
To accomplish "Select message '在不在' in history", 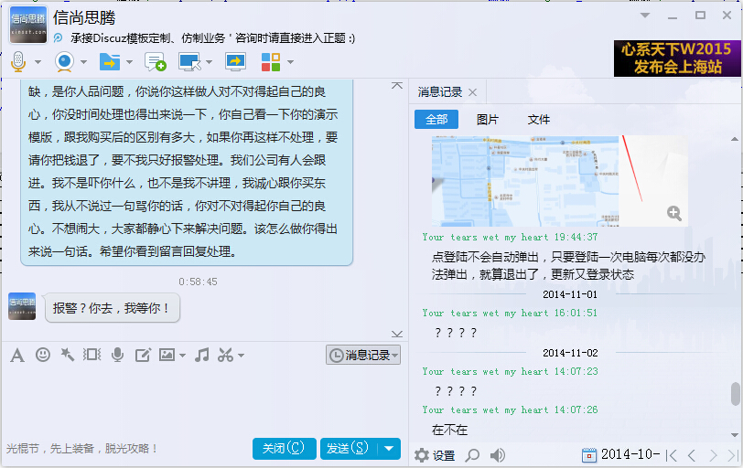I will click(x=449, y=430).
